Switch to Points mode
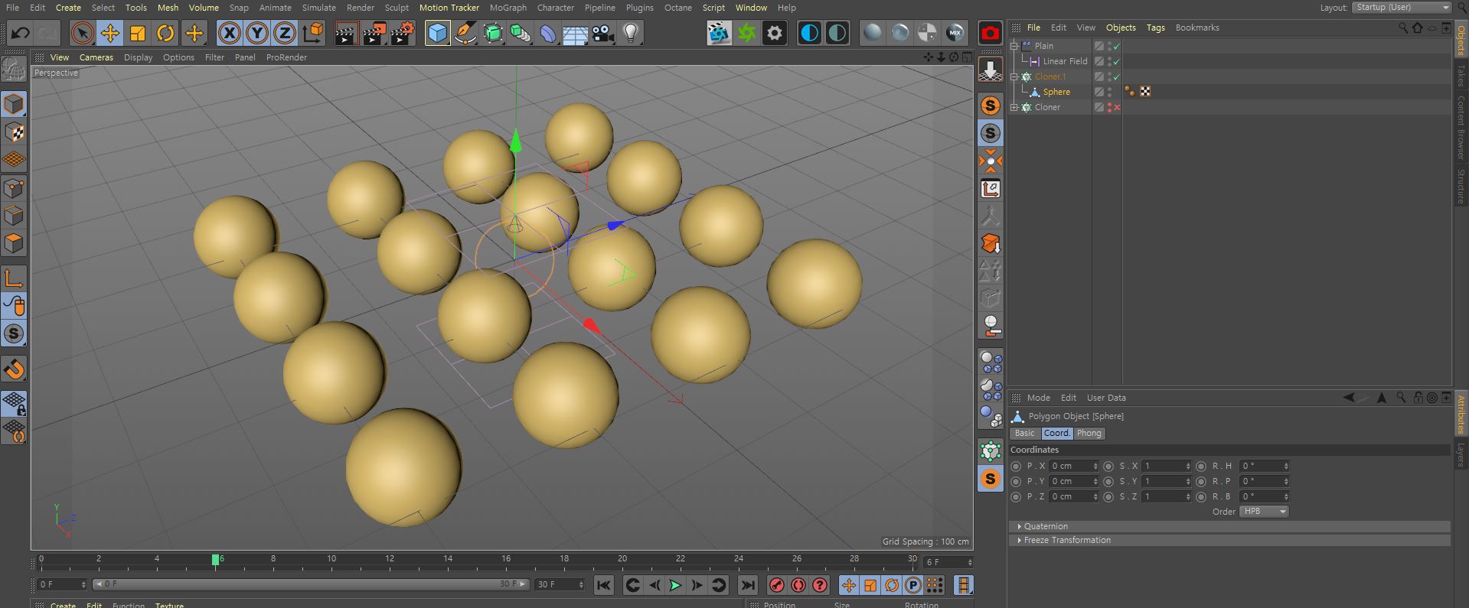Screen dimensions: 1469x608 point(14,188)
